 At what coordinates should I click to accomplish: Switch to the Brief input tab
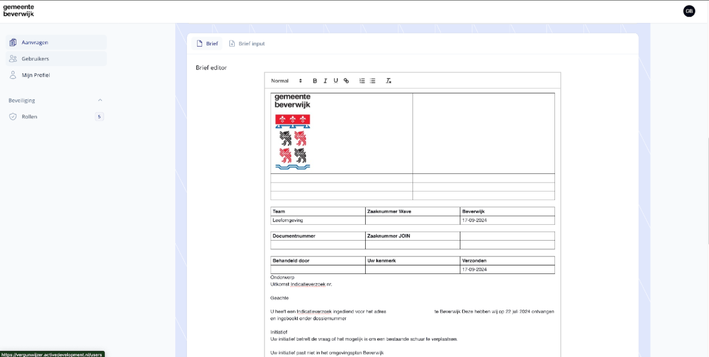coord(246,44)
